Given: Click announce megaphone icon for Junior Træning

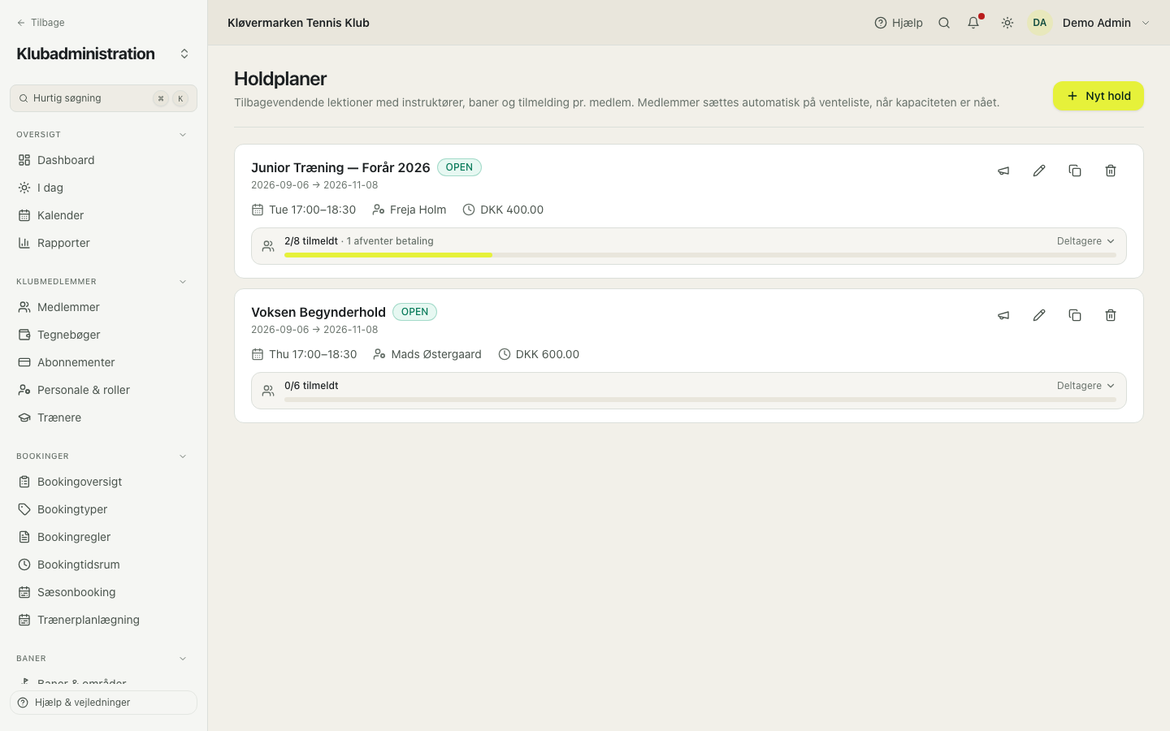Looking at the screenshot, I should (x=1003, y=171).
